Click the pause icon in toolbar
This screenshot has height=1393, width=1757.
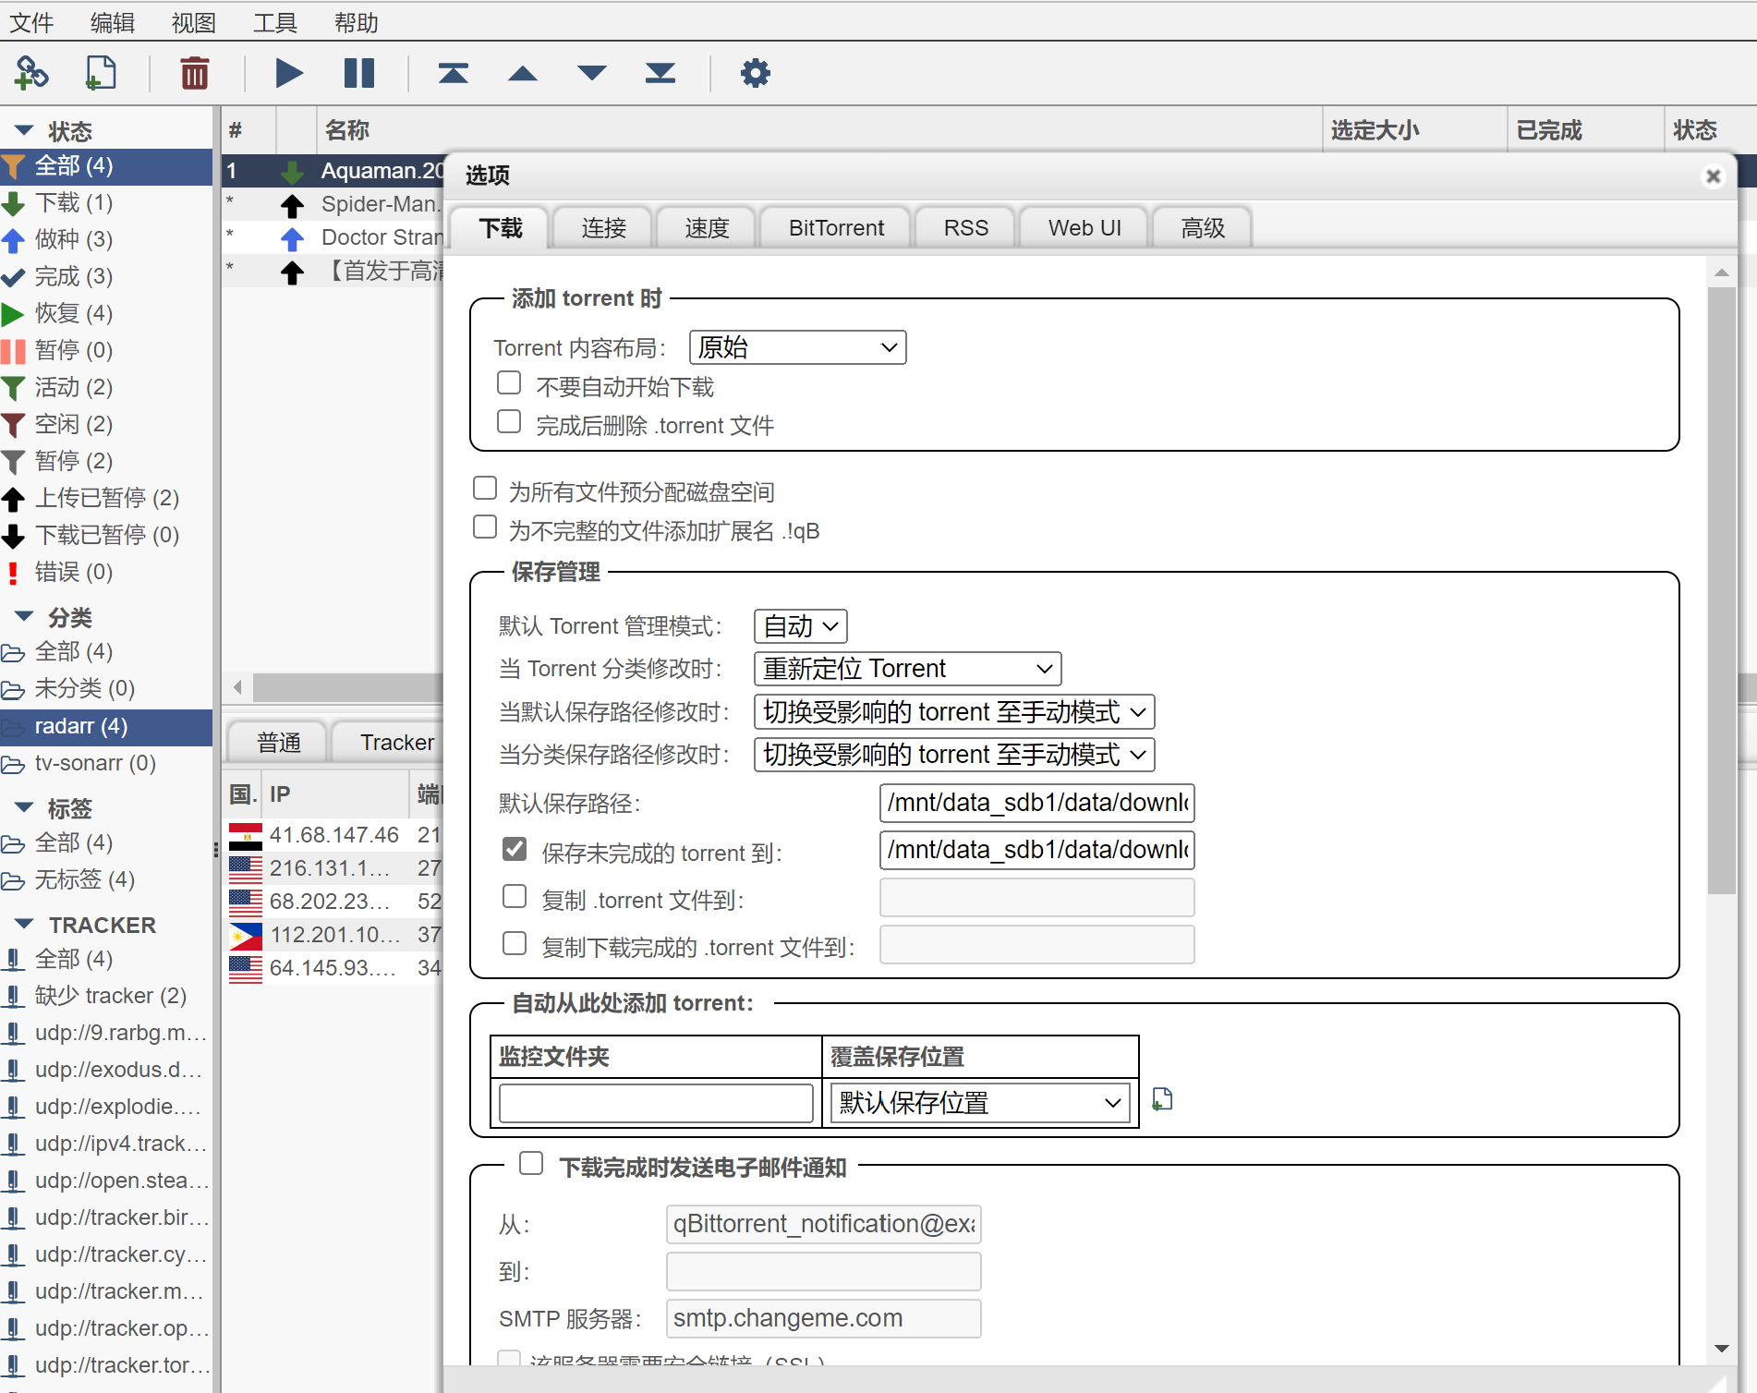click(359, 73)
